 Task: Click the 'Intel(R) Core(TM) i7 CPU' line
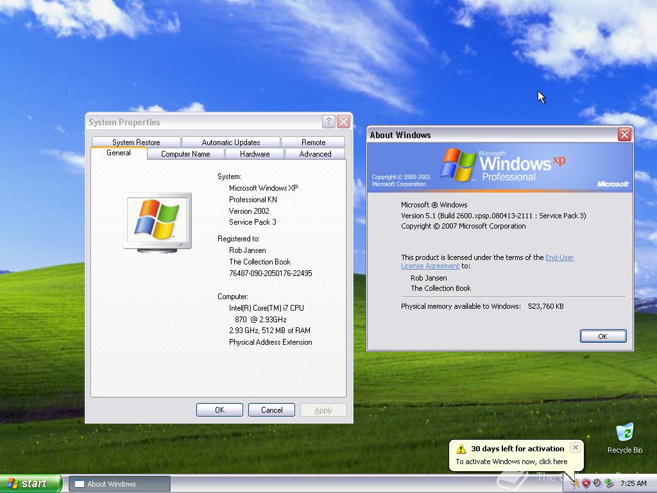point(266,307)
